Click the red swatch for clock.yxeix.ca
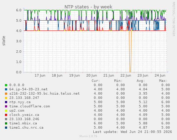 (6, 115)
